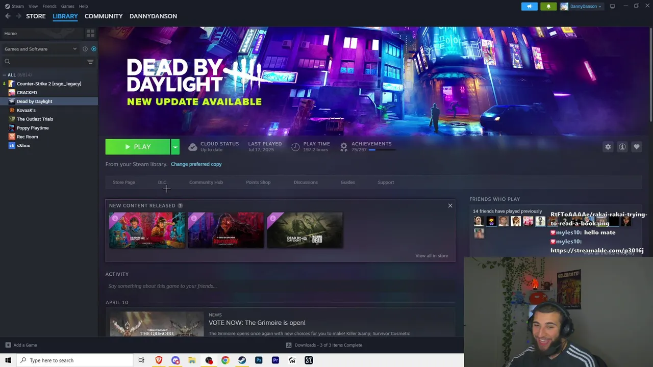Add Dead by Daylight to favorites heart
This screenshot has width=653, height=367.
(636, 147)
